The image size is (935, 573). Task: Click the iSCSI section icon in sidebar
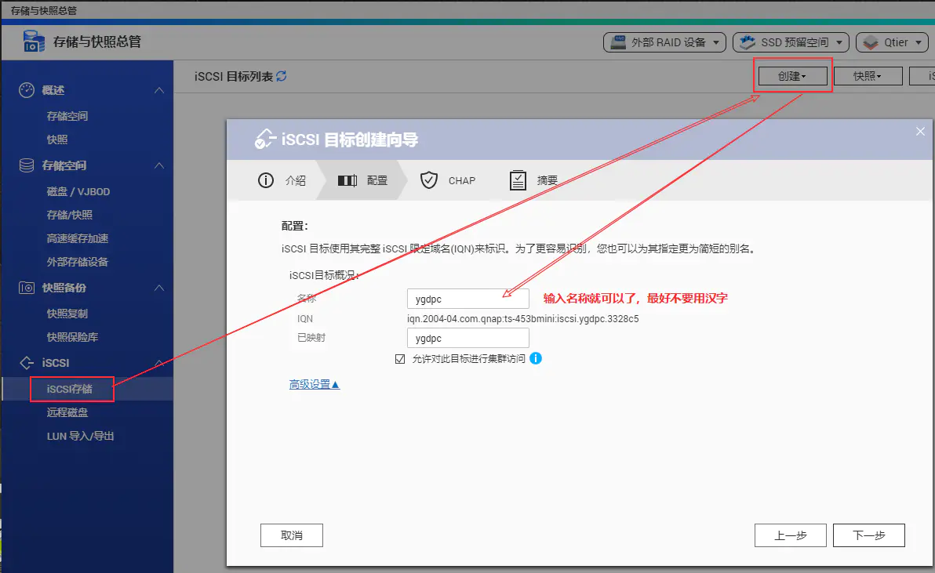point(27,363)
